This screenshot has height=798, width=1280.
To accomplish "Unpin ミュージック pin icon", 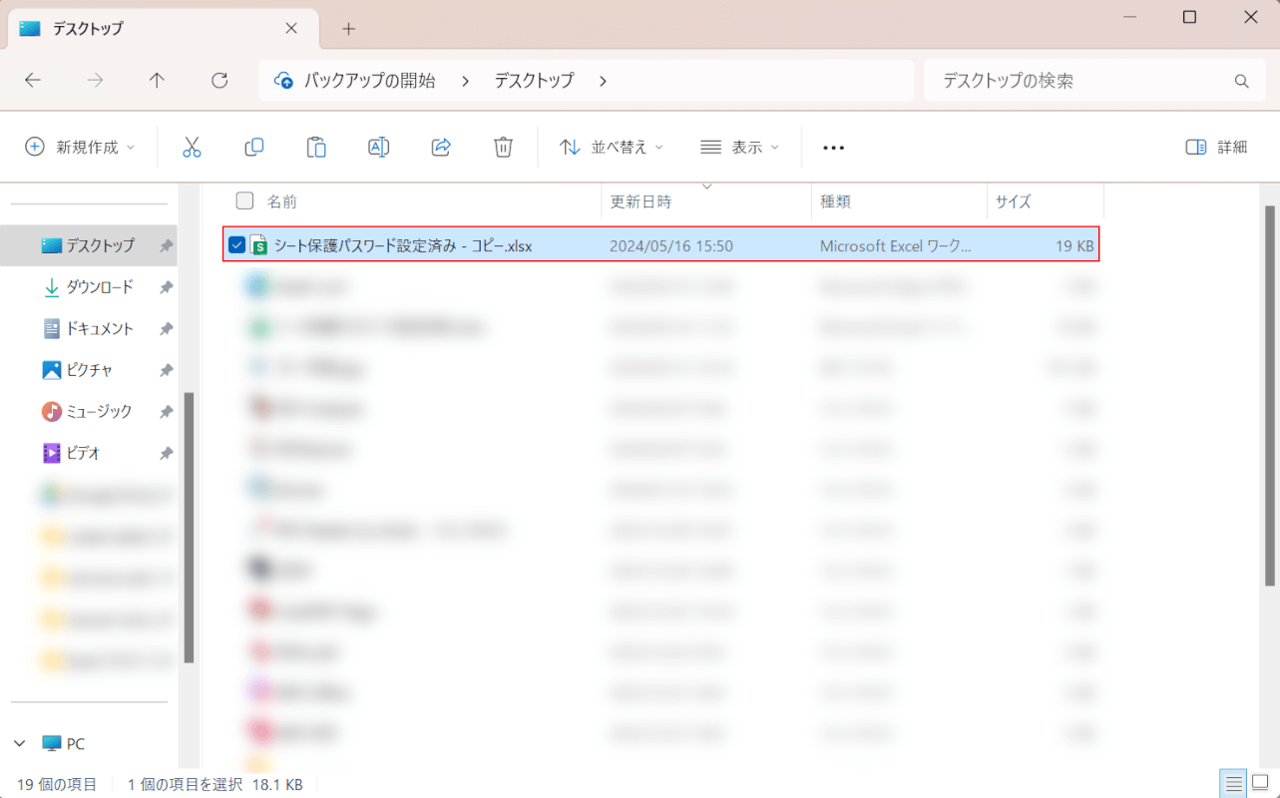I will pos(166,411).
